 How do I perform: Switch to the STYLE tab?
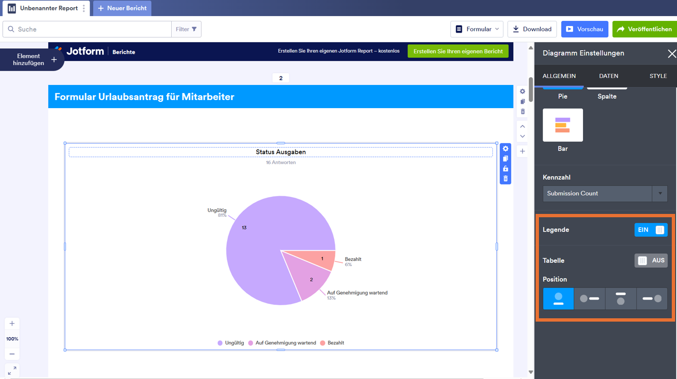pyautogui.click(x=658, y=76)
